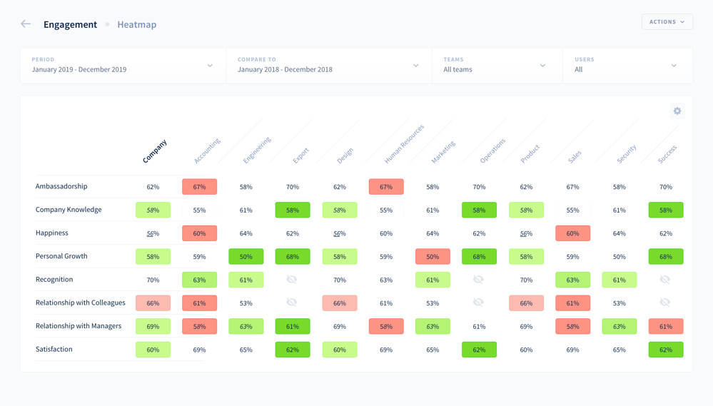The height and width of the screenshot is (406, 713).
Task: Expand the Compare To dropdown
Action: (329, 66)
